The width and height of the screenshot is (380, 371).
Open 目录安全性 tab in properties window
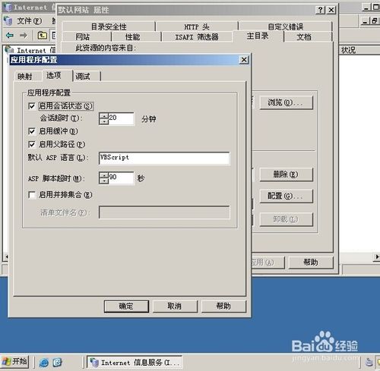[x=109, y=27]
